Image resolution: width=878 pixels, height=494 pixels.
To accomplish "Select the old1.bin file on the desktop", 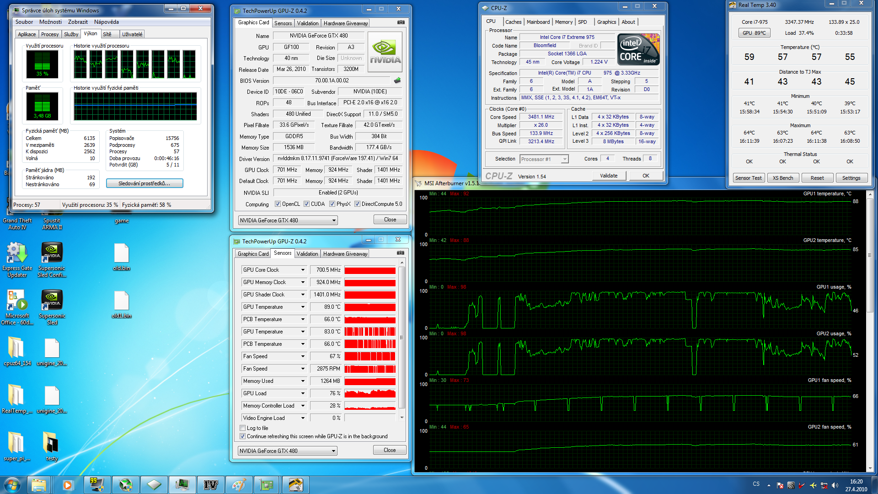I will 121,305.
